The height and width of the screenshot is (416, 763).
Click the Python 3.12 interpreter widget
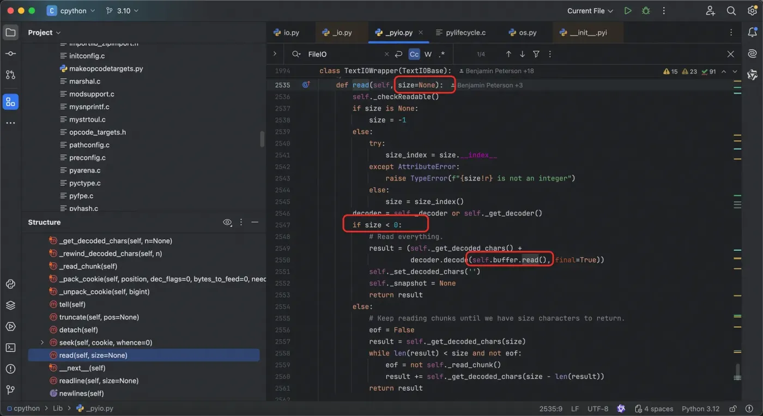[x=700, y=409]
